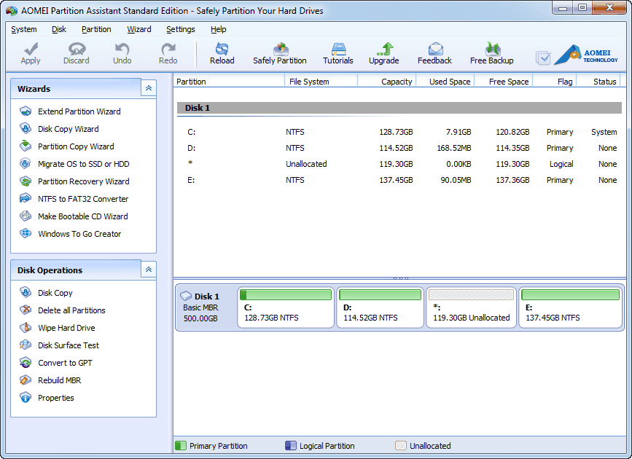Click the Wipe Hard Drive icon

point(26,327)
